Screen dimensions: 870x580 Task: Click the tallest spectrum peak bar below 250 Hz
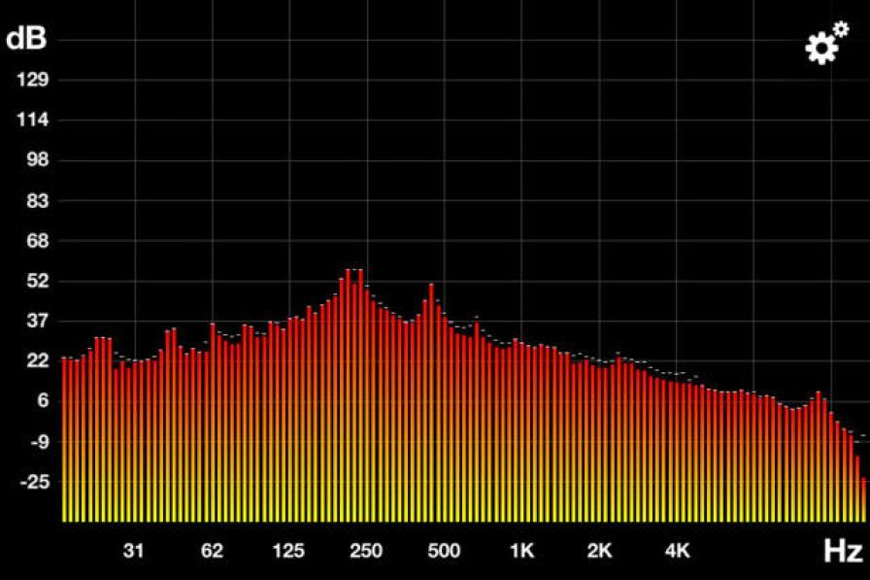tap(353, 389)
